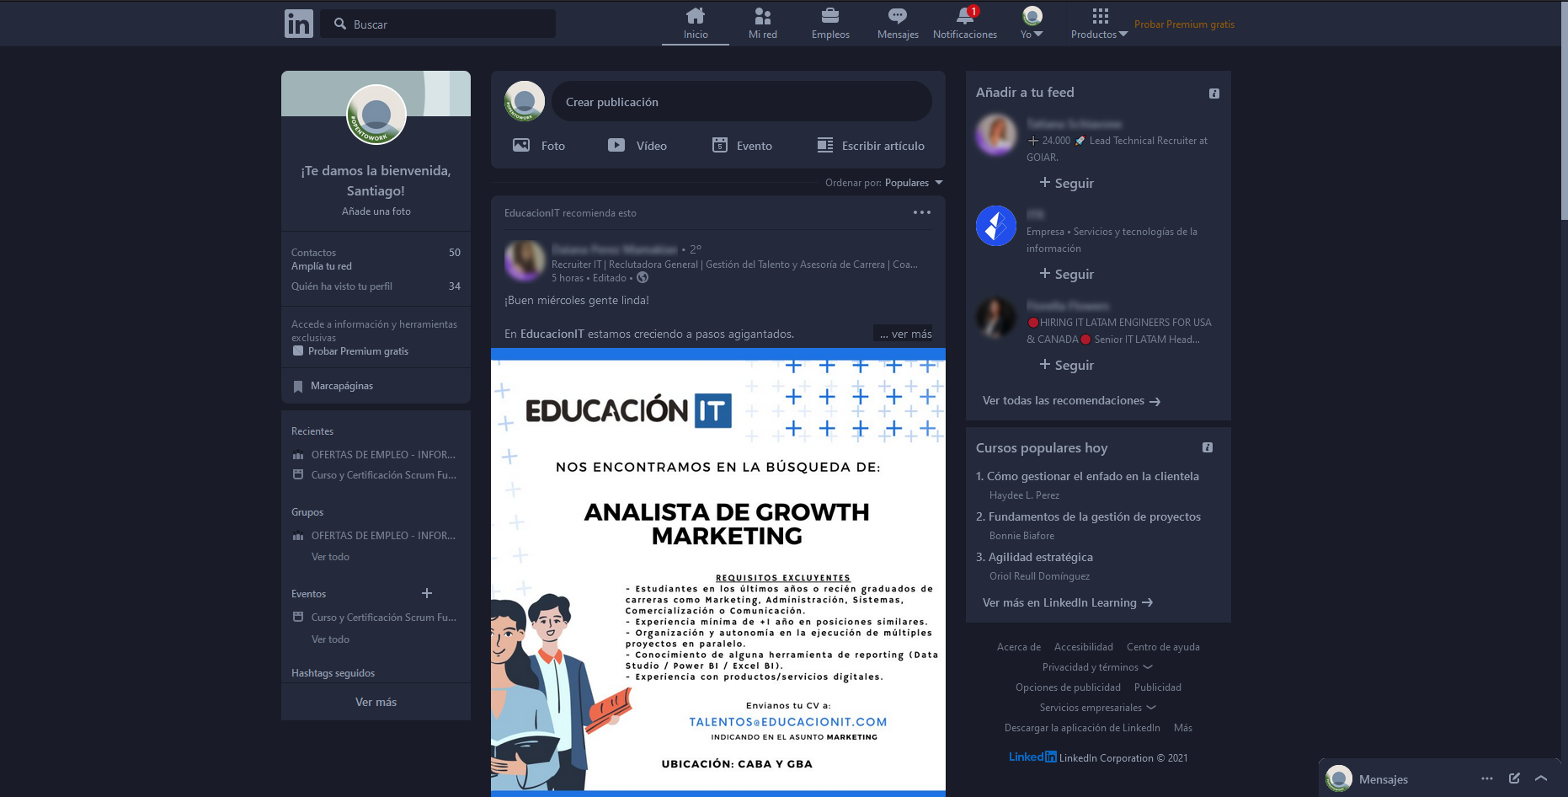
Task: Open OFERTAS DE EMPLEO group under Grupos
Action: pyautogui.click(x=375, y=536)
